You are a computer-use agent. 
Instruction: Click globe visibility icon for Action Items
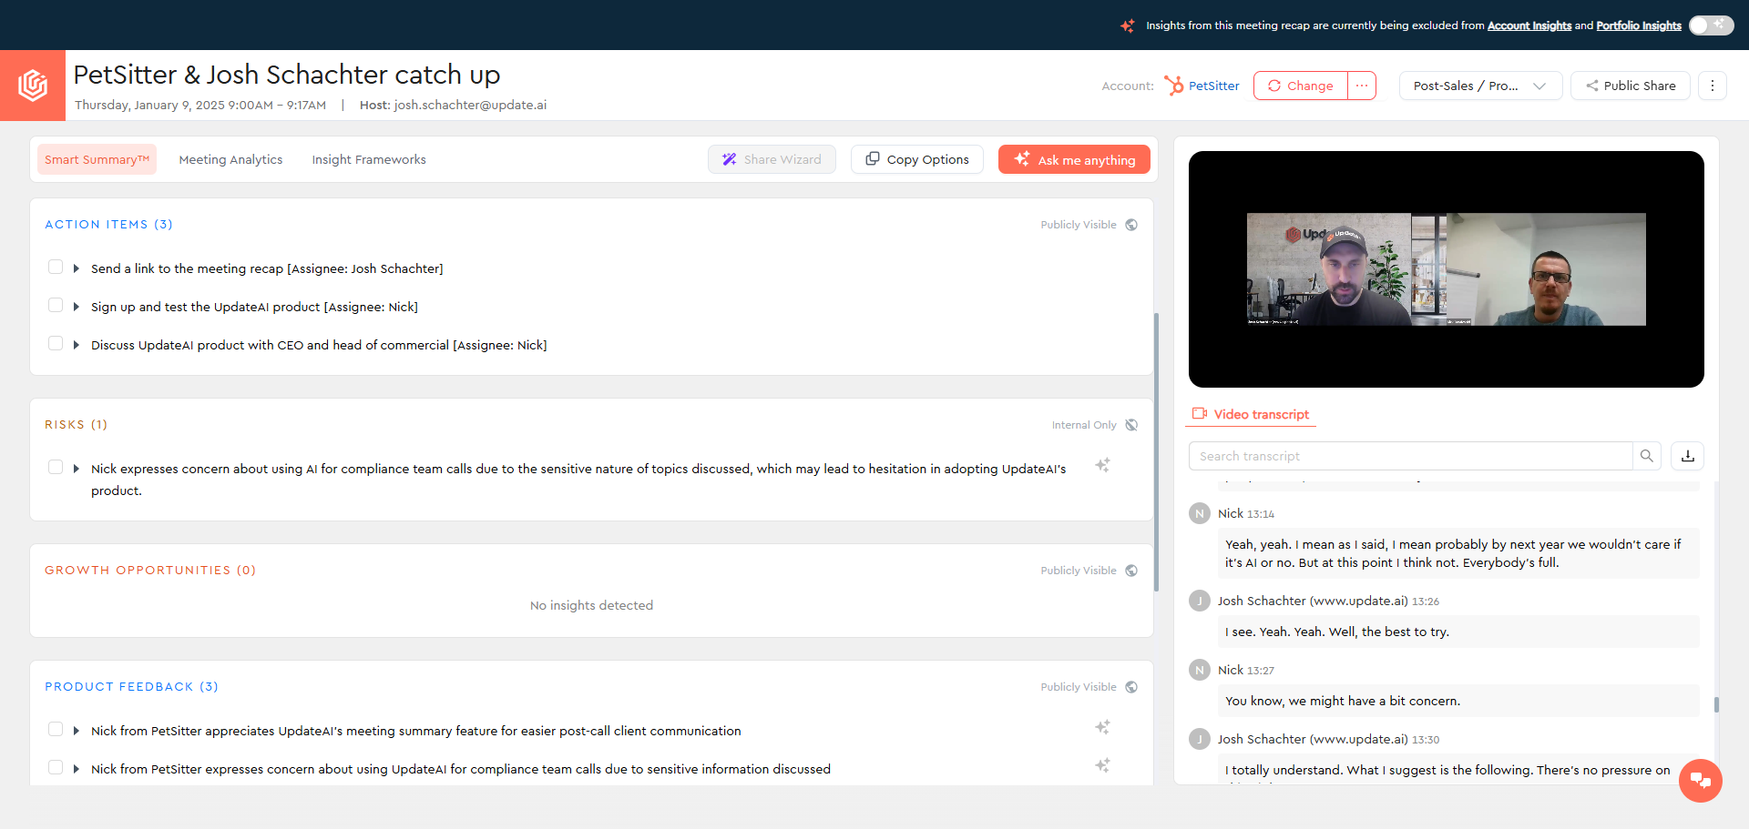pos(1131,225)
